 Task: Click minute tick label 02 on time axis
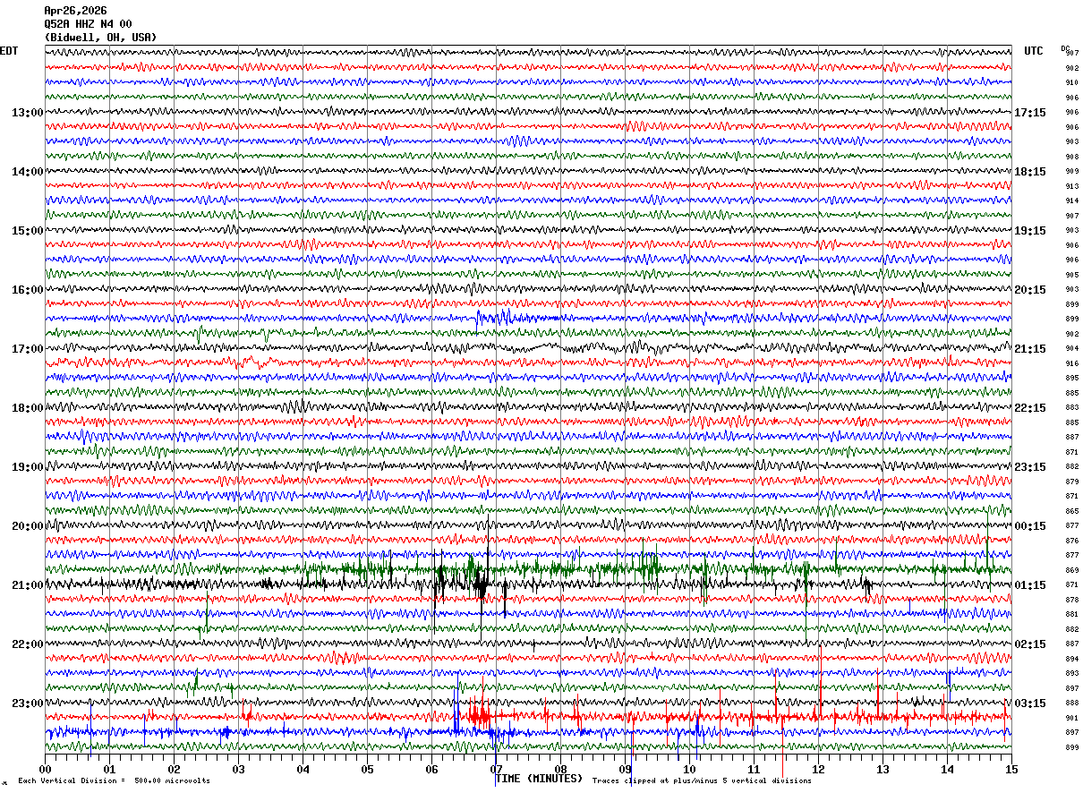174,769
